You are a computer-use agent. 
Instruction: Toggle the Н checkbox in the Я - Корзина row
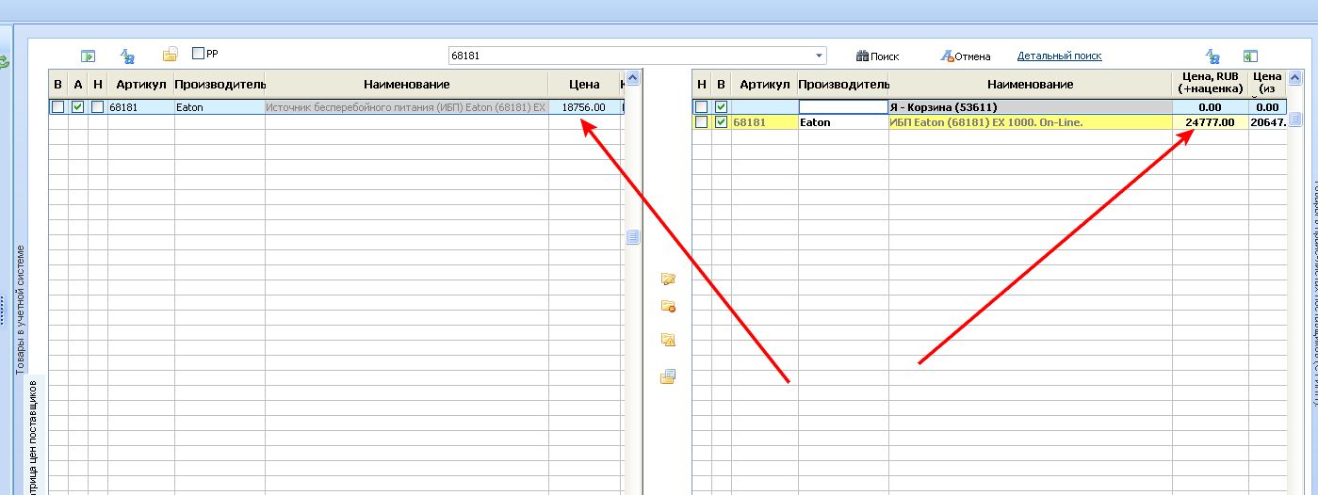click(x=701, y=107)
